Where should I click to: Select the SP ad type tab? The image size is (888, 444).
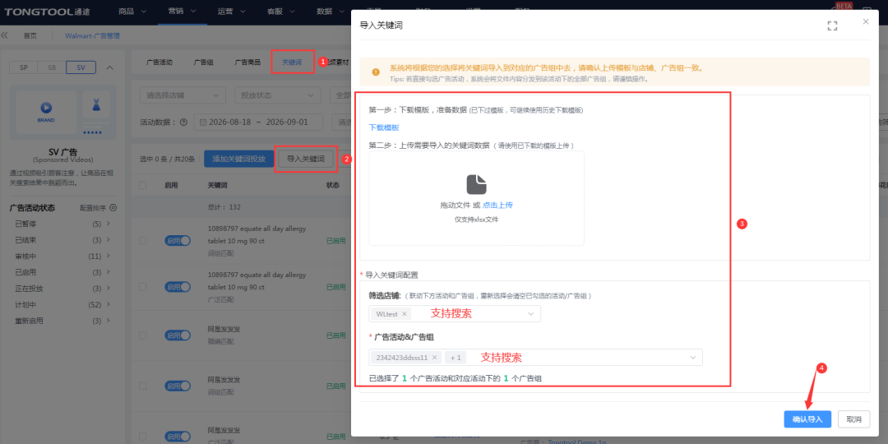(24, 67)
